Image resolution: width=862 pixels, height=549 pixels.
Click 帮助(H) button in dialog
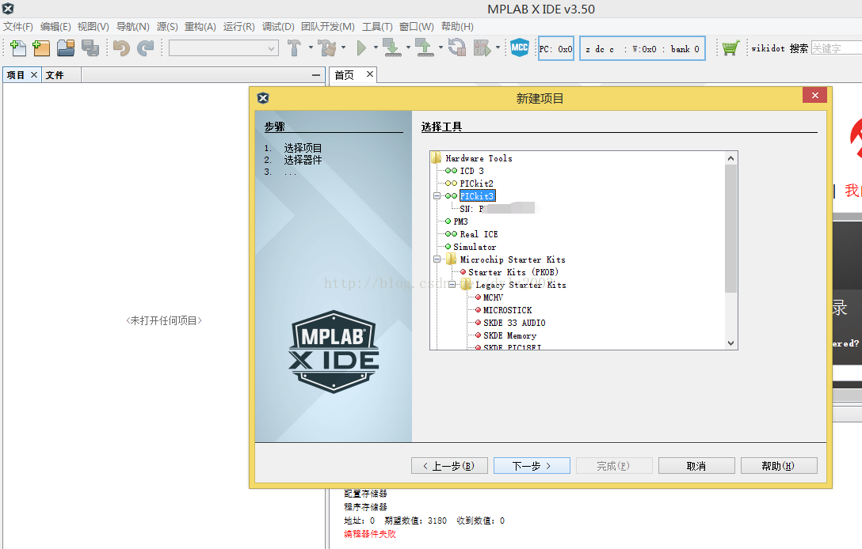(779, 466)
